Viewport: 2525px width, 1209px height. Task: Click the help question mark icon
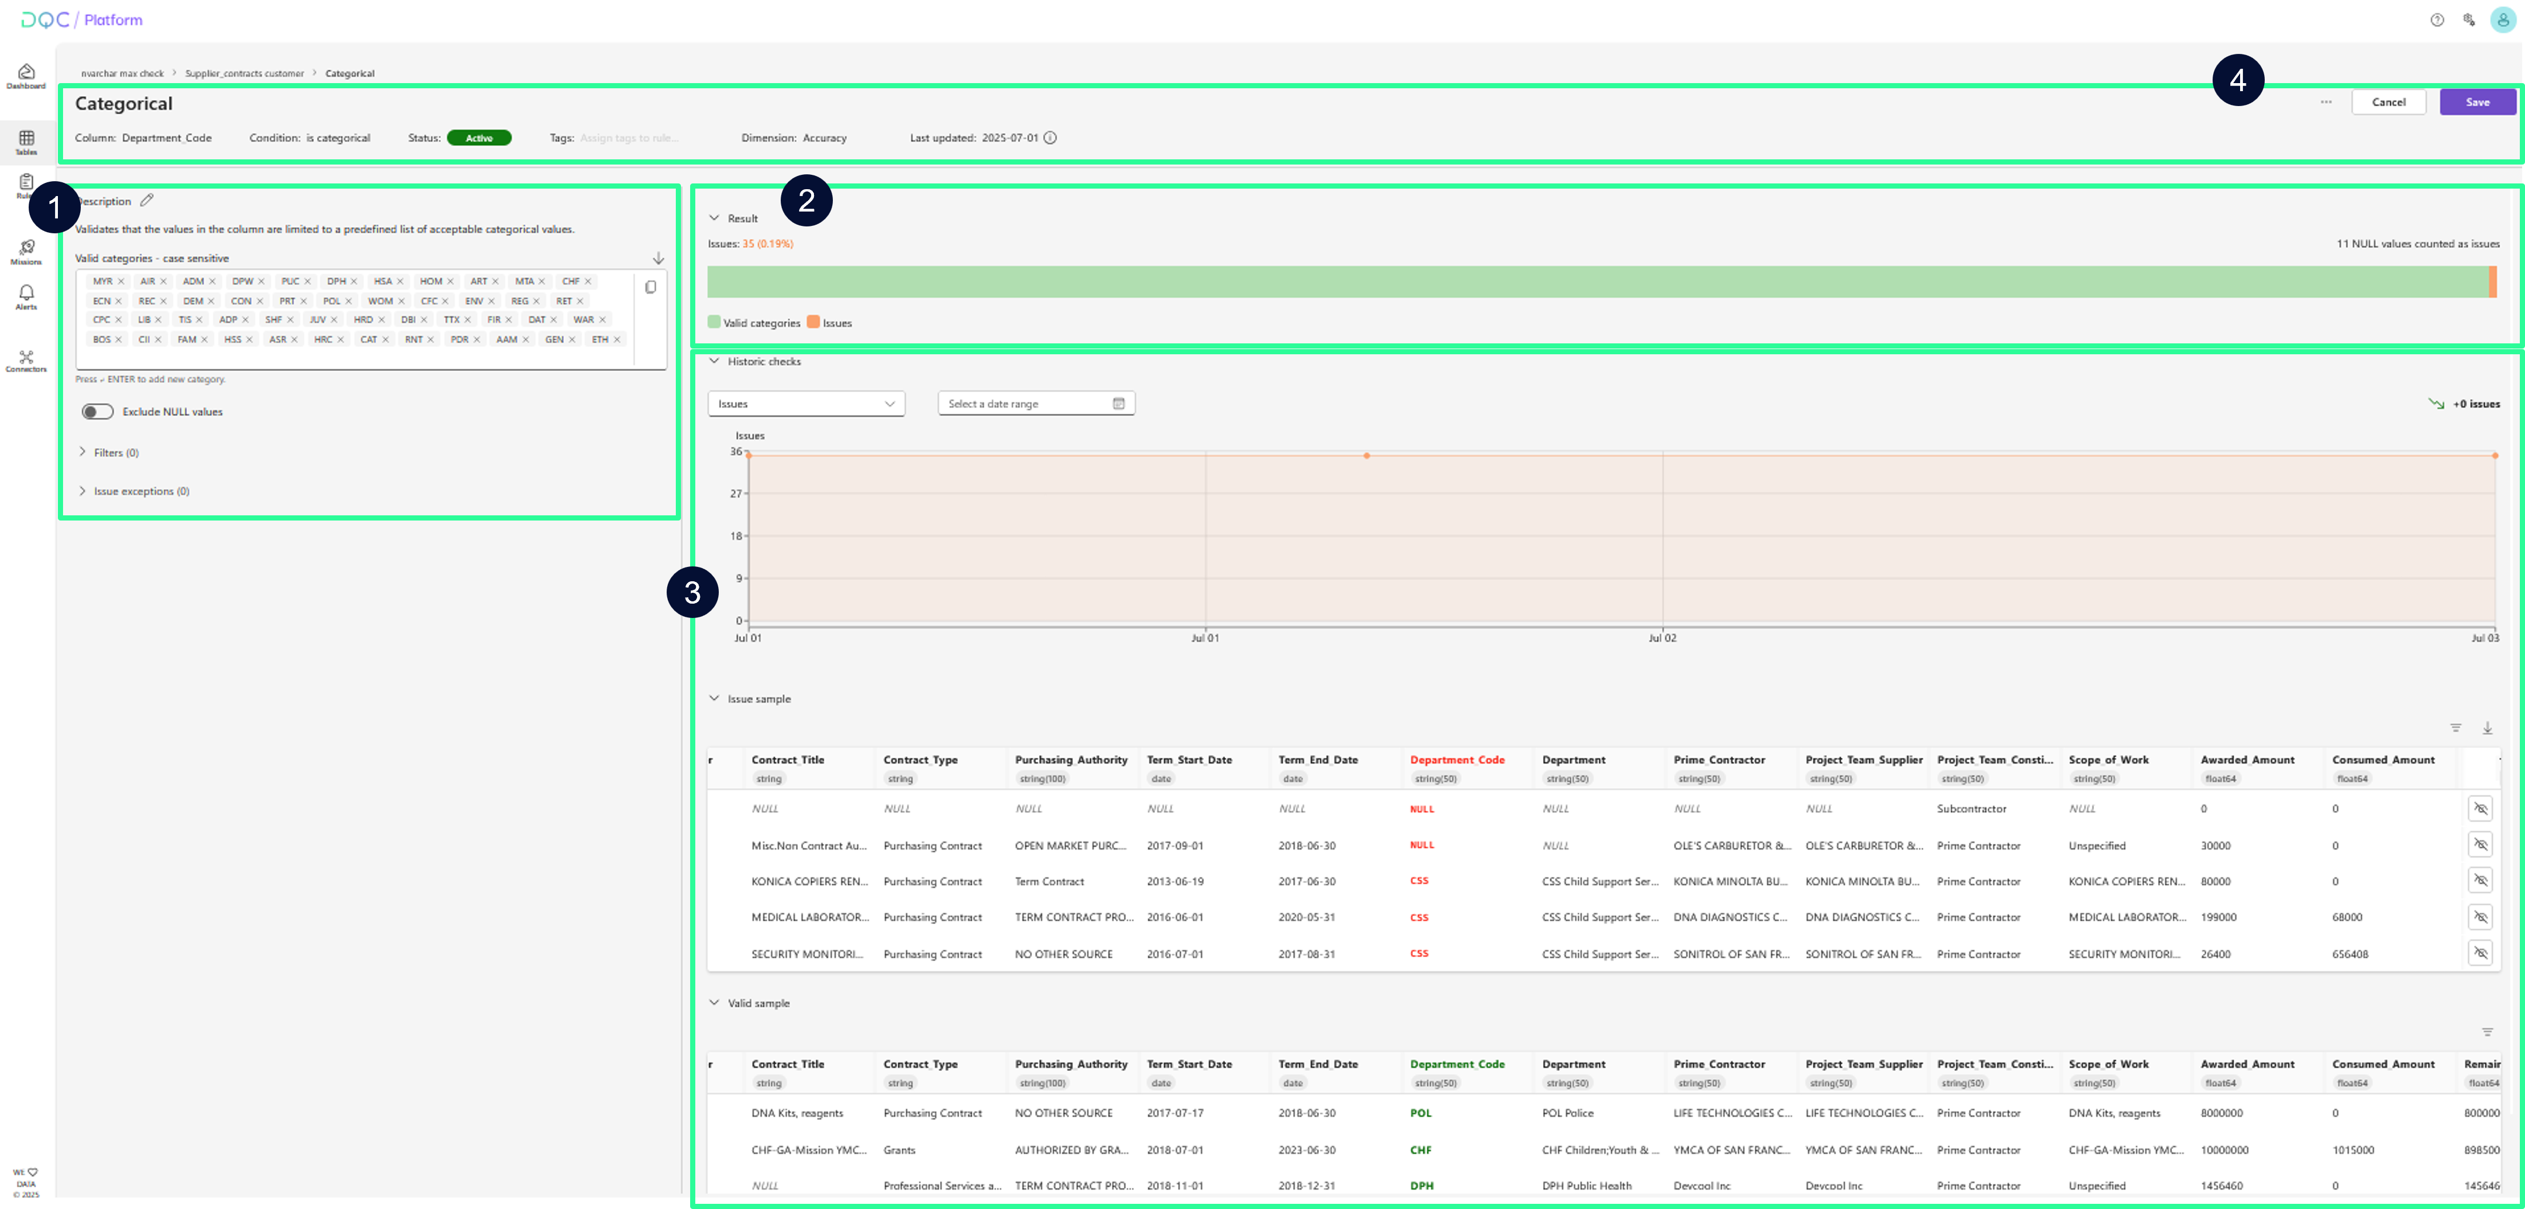point(2437,19)
